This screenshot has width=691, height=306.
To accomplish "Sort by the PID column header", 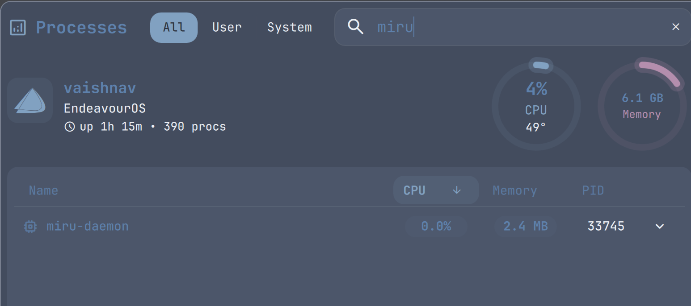I will [593, 190].
